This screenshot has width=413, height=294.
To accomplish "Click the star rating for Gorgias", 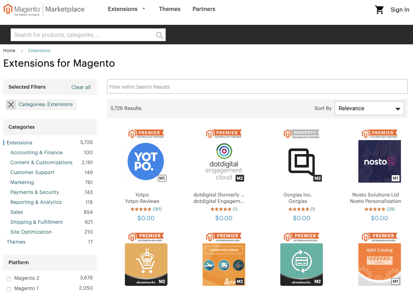I will [x=299, y=209].
